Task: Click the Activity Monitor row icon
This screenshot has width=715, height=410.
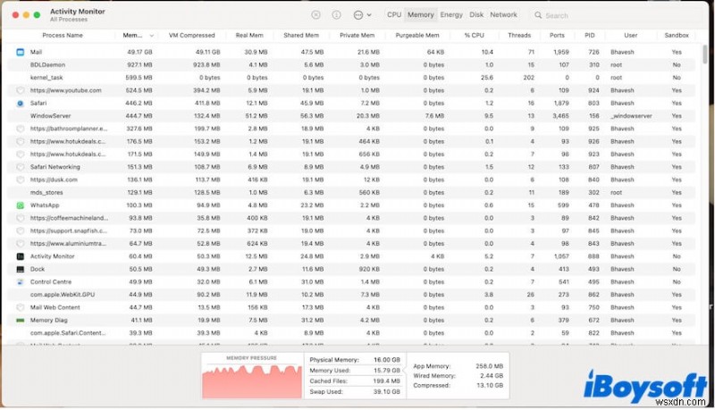Action: click(x=20, y=256)
